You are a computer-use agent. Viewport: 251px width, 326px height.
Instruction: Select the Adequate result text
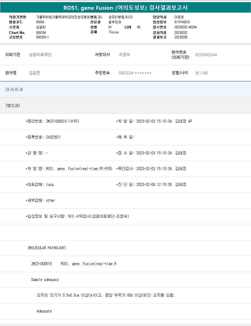pos(44,311)
